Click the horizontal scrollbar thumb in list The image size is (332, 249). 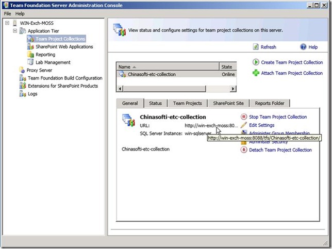pyautogui.click(x=164, y=89)
